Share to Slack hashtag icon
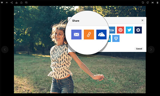Screen dimensions: 160x96 (138, 30)
